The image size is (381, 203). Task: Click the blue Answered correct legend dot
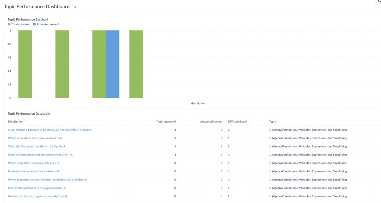point(34,24)
